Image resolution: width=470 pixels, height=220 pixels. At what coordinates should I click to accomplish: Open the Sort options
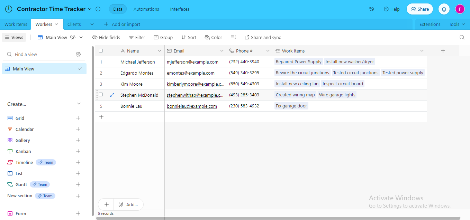[x=189, y=37]
